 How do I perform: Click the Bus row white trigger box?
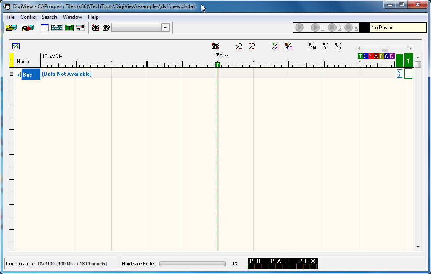[x=409, y=74]
